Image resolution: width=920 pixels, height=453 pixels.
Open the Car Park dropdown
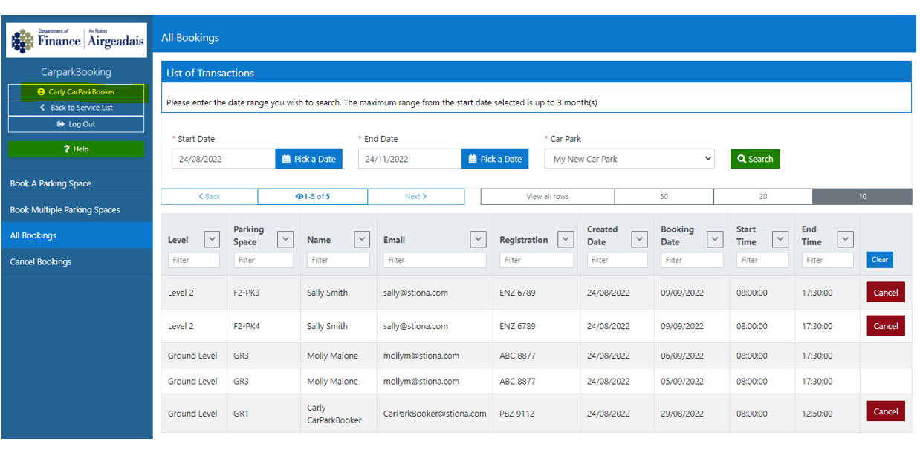[x=629, y=159]
